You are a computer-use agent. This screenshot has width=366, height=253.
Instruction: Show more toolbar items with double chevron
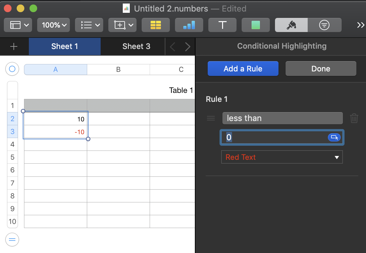[361, 25]
